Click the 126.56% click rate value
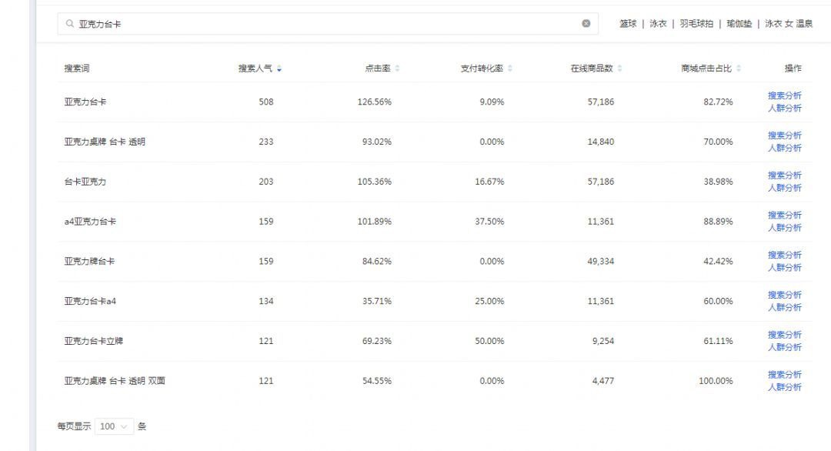The width and height of the screenshot is (831, 451). [374, 102]
